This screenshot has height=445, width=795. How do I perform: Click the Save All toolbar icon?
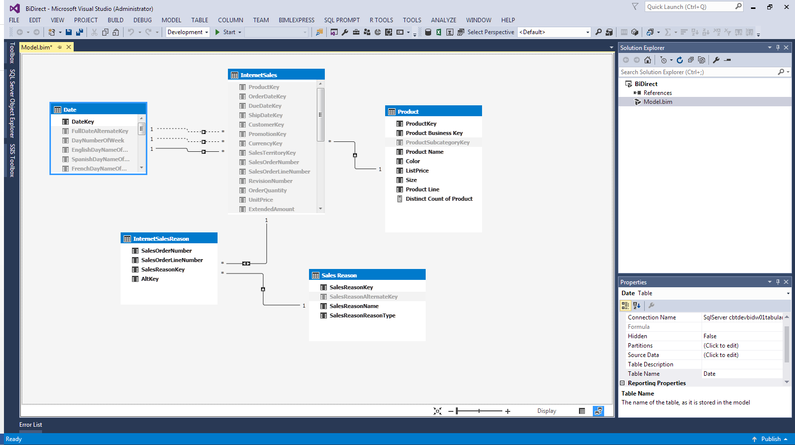pyautogui.click(x=79, y=32)
